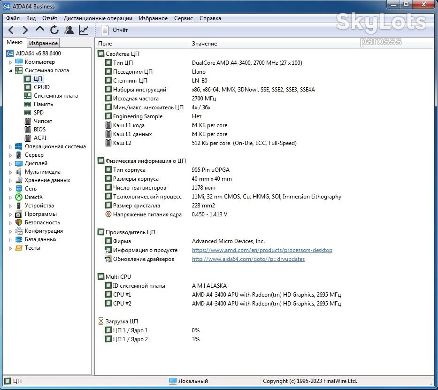Screen dimensions: 438x390
Task: Collapse the Системная плата tree node
Action: click(11, 70)
